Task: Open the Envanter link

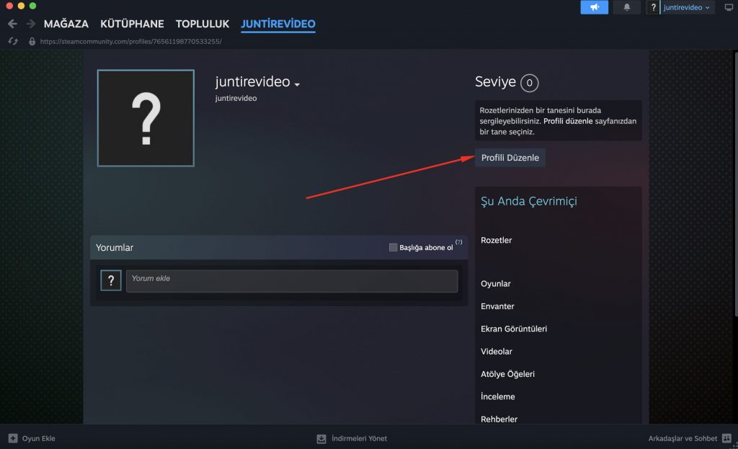Action: [497, 306]
